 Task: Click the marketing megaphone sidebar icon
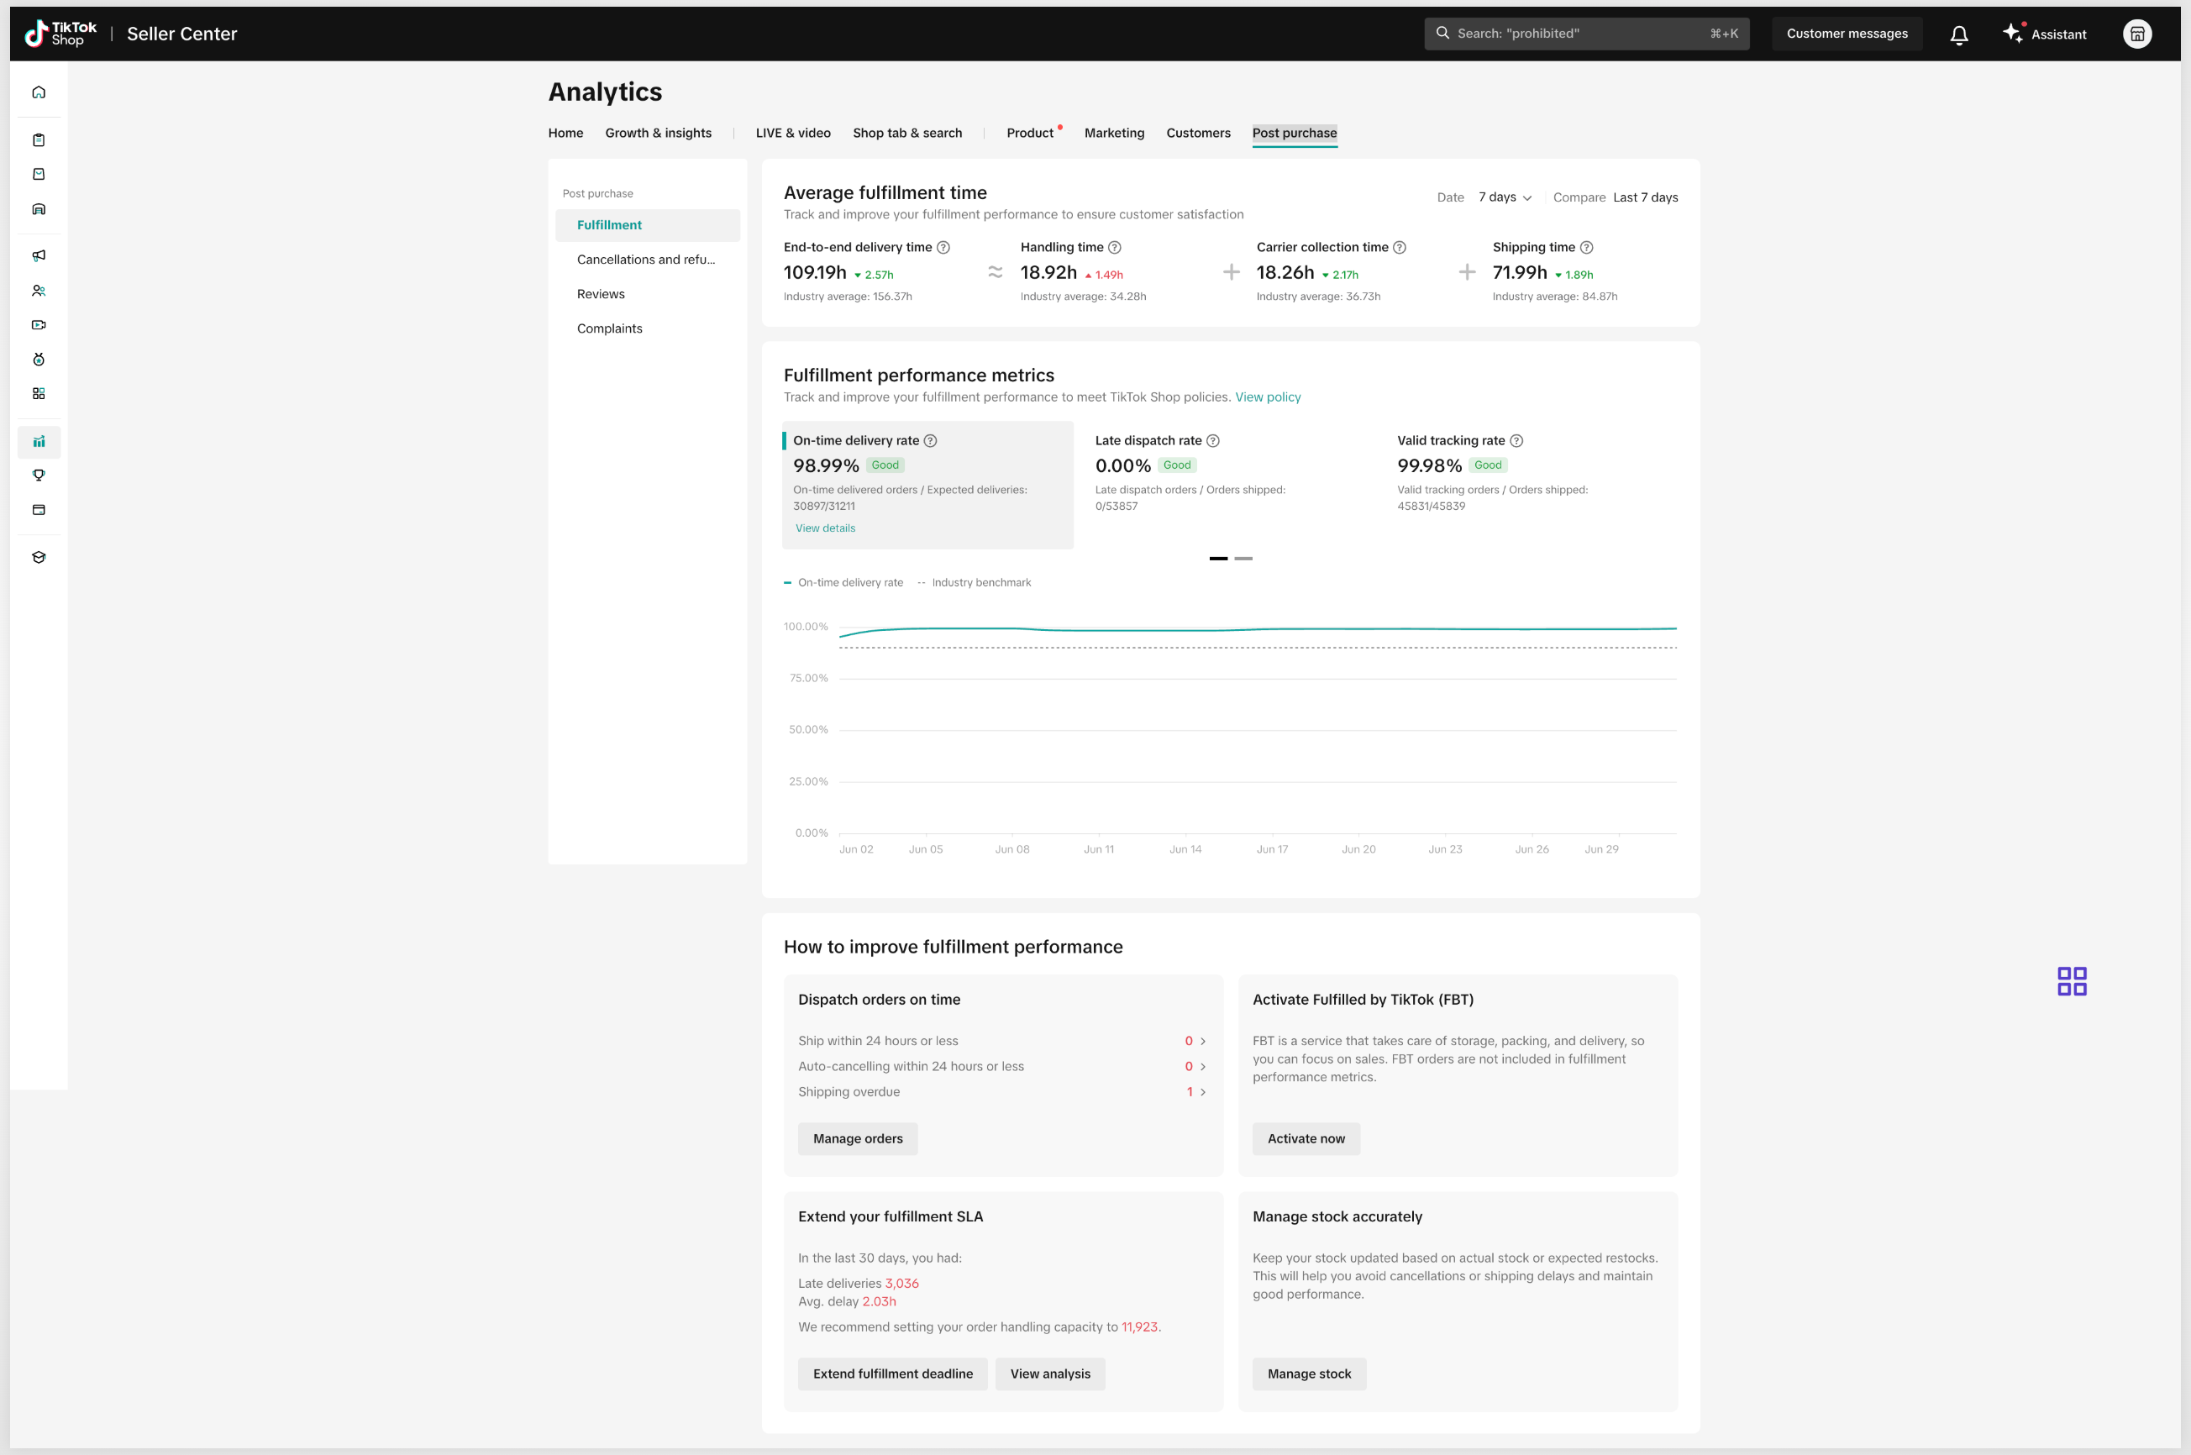[x=39, y=255]
